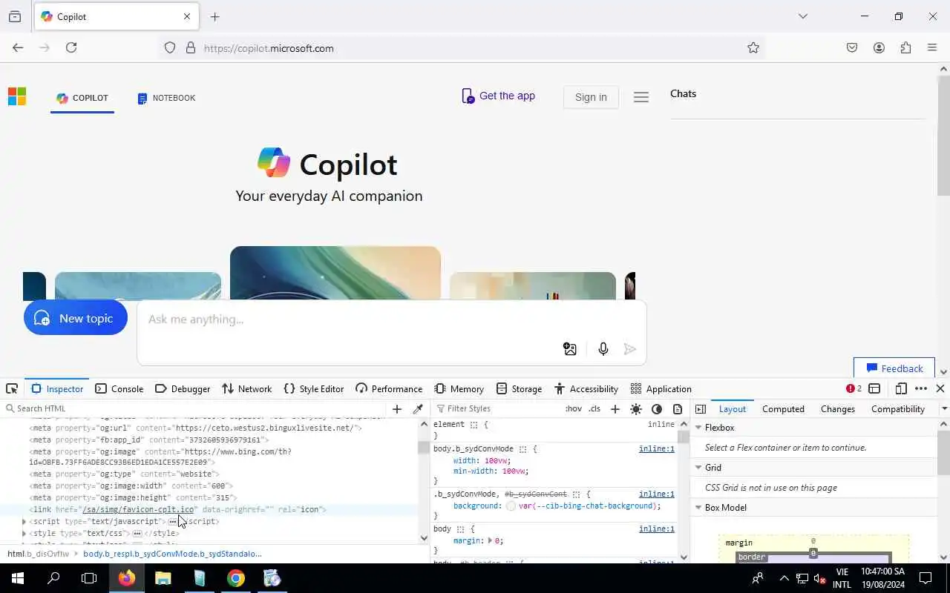Close the developer tools panel

[940, 388]
